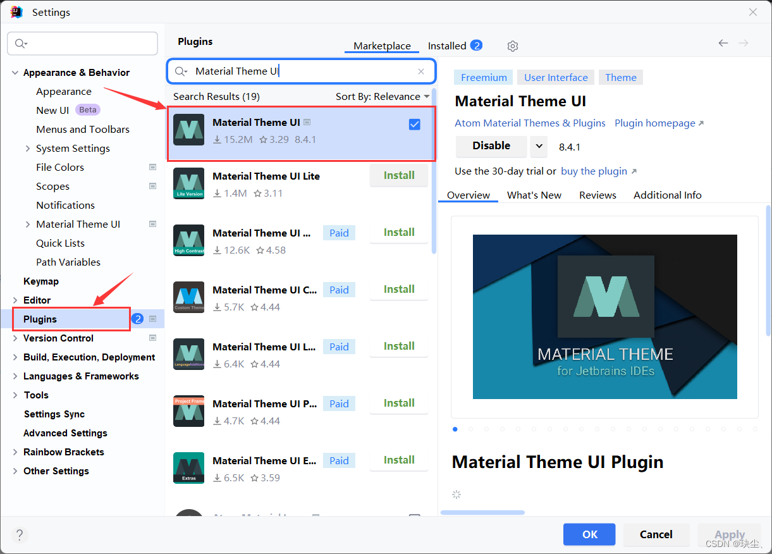The width and height of the screenshot is (772, 554).
Task: Click the project-level icon beside Scopes
Action: (152, 186)
